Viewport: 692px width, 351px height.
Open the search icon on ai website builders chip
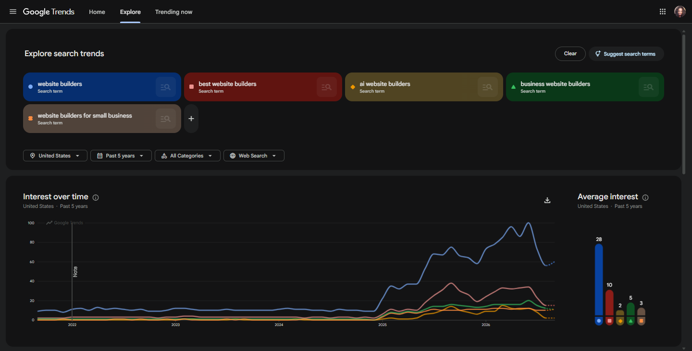tap(488, 87)
